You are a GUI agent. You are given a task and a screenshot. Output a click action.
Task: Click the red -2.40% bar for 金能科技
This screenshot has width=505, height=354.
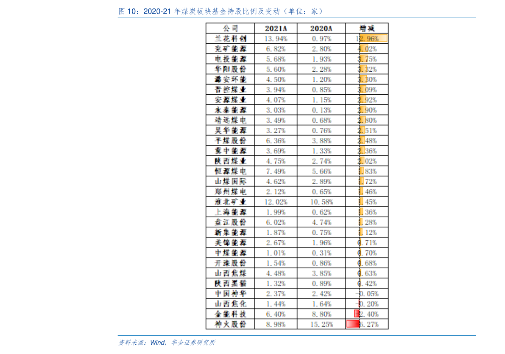(x=357, y=314)
